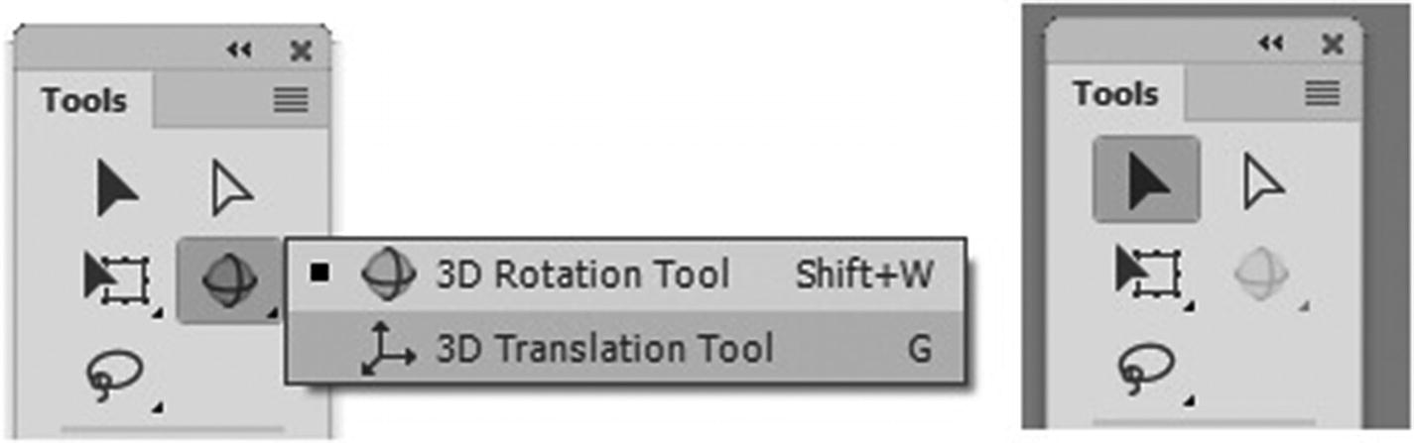Open panel menu above the highlighted Selection tool

pyautogui.click(x=1323, y=94)
